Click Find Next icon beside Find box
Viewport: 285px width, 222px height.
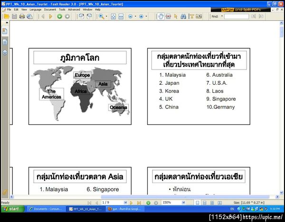[x=261, y=16]
